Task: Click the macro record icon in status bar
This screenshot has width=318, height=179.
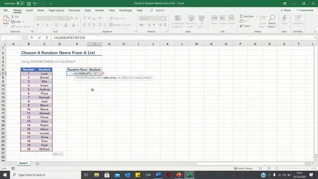Action: pos(13,169)
